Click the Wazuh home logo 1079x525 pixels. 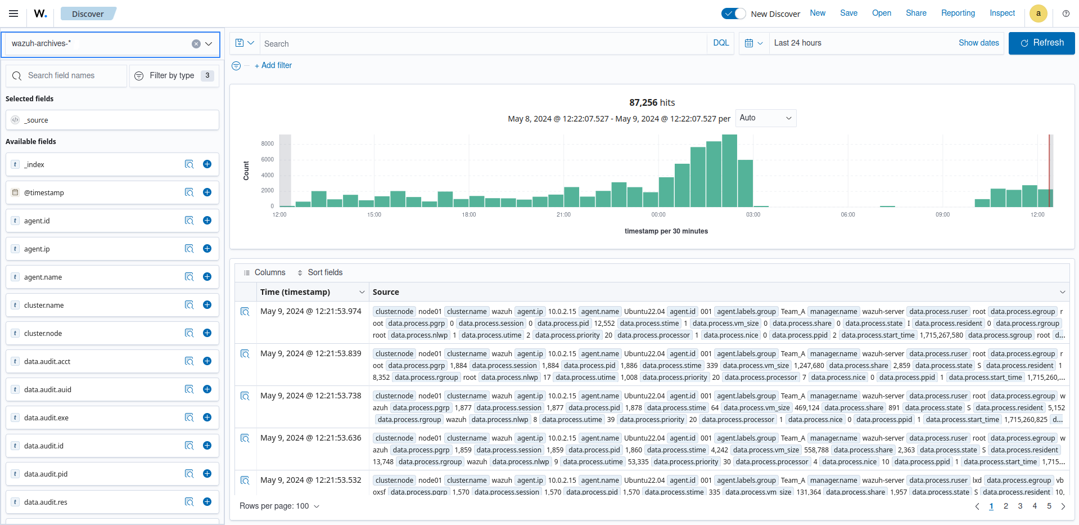(x=40, y=14)
